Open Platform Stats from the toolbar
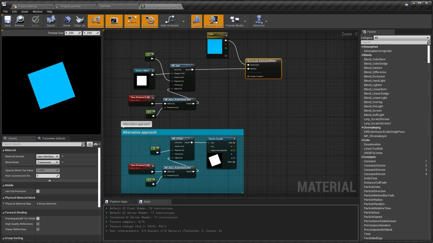 coord(213,21)
